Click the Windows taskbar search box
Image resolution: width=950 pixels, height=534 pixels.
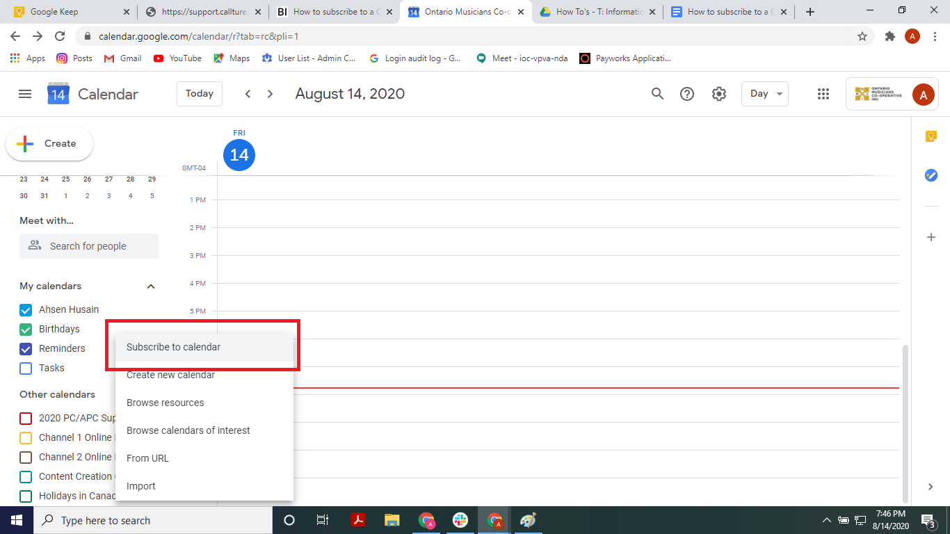tap(153, 520)
